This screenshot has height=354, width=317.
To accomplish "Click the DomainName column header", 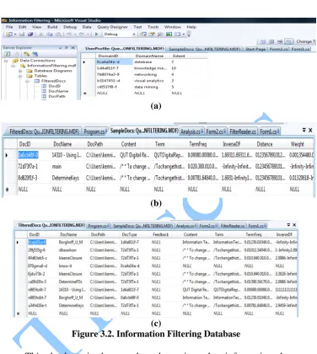I will [149, 56].
